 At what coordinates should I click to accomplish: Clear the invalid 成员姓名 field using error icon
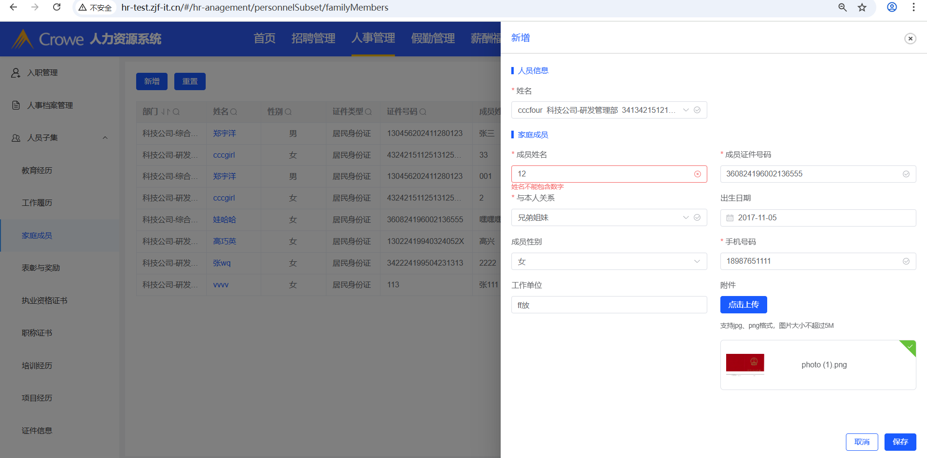pyautogui.click(x=697, y=174)
